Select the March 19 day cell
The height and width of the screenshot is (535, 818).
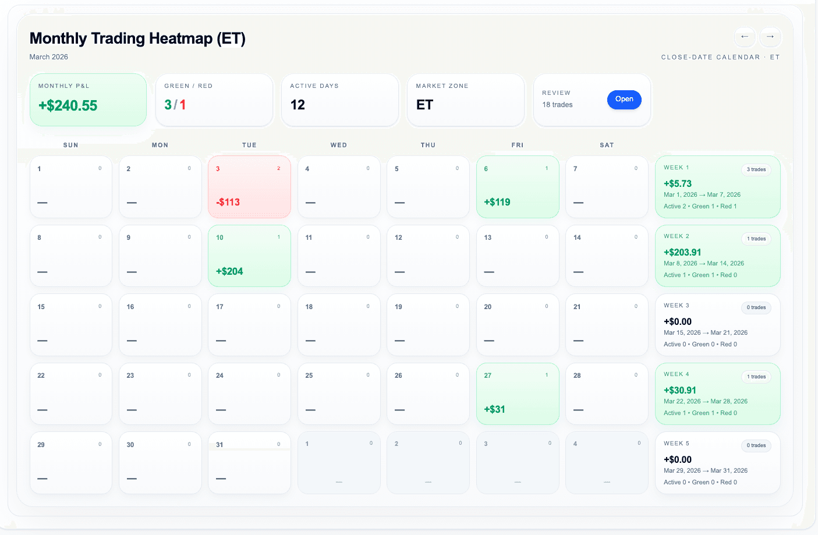[x=428, y=325]
